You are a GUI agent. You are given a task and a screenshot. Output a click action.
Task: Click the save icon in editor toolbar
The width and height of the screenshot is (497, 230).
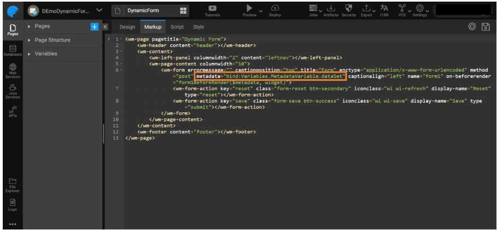[486, 27]
